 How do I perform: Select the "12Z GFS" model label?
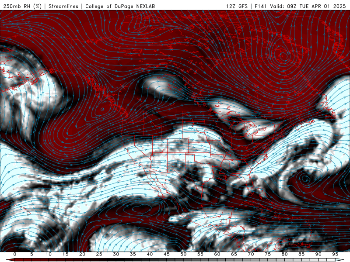[x=237, y=6]
